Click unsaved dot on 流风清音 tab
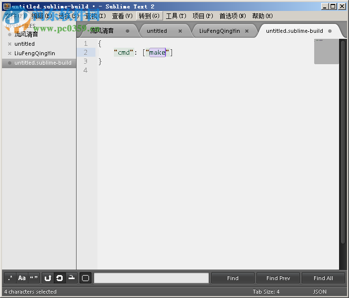This screenshot has height=298, width=349. pyautogui.click(x=128, y=31)
